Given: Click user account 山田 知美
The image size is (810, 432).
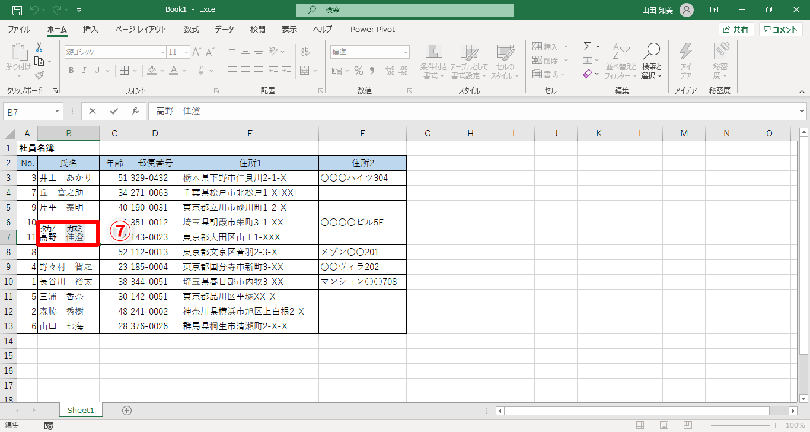Looking at the screenshot, I should [668, 10].
